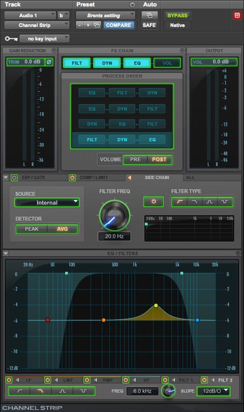Toggle the FILT 2 power button
244x412 pixels.
click(x=204, y=380)
